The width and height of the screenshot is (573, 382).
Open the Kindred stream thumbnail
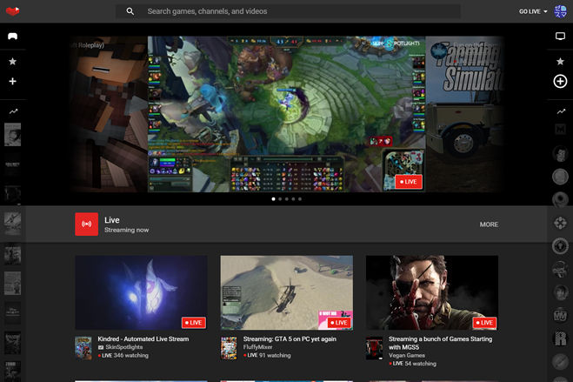click(x=141, y=292)
